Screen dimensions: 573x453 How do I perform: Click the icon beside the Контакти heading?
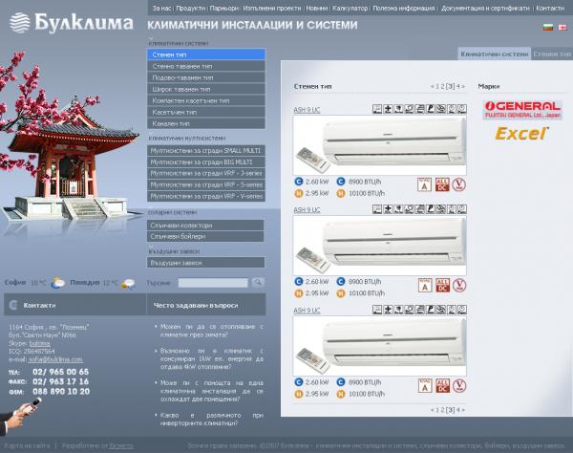click(x=13, y=305)
